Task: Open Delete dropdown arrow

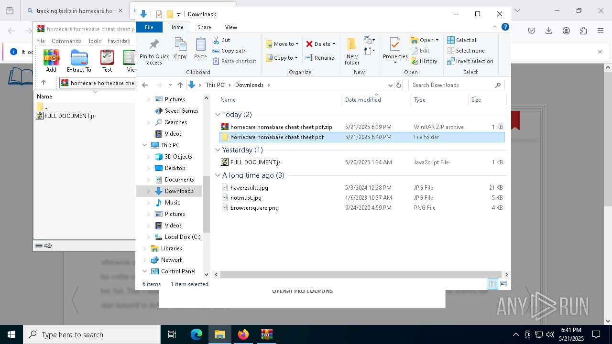Action: [x=334, y=44]
